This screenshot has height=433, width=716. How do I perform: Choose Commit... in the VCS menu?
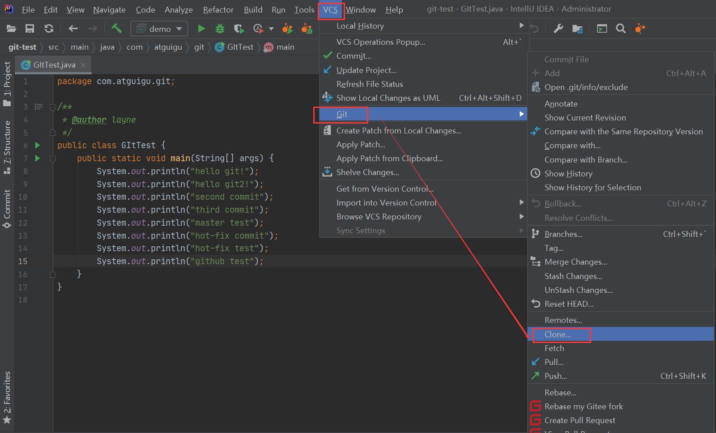click(423, 56)
